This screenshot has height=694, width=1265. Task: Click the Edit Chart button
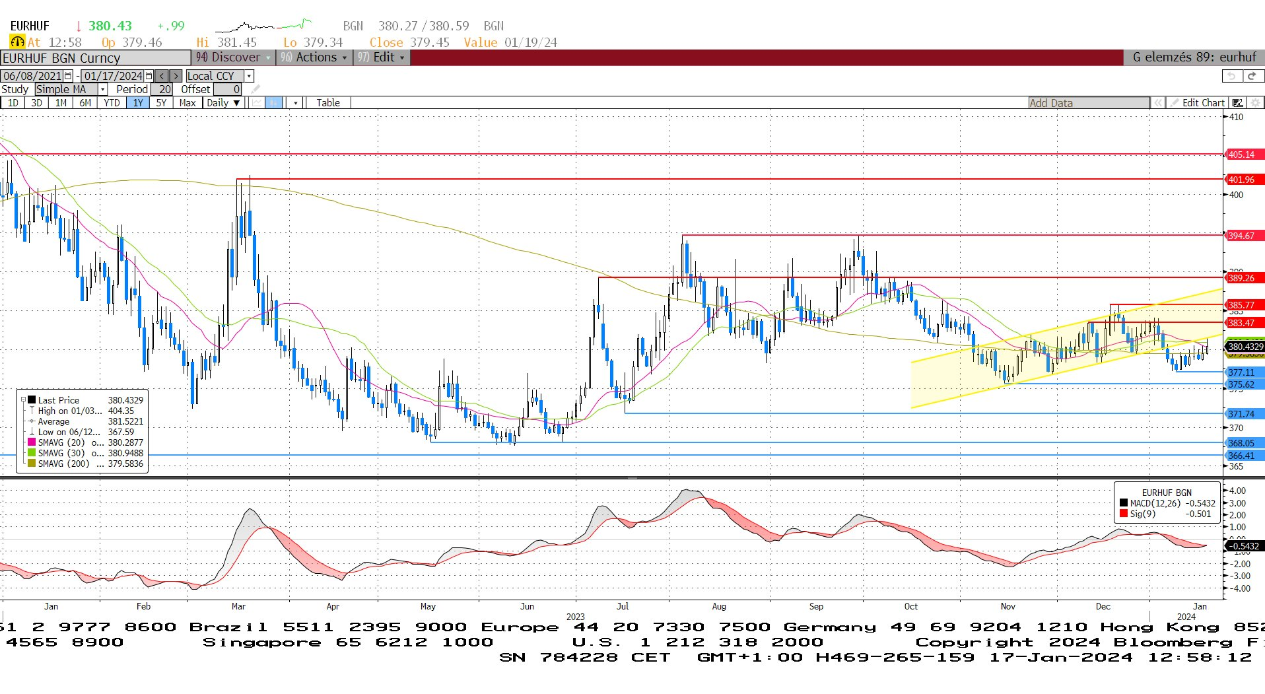point(1196,103)
